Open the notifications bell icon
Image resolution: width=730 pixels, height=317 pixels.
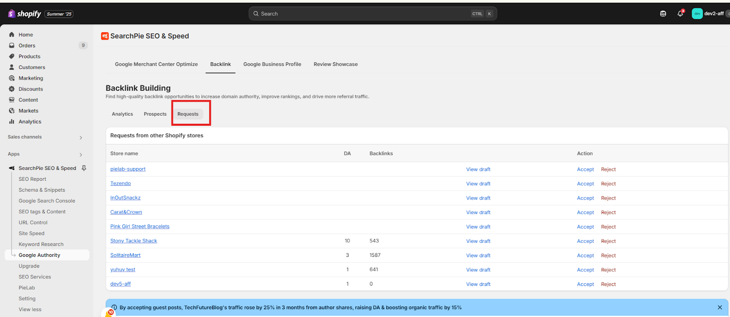[x=680, y=14]
